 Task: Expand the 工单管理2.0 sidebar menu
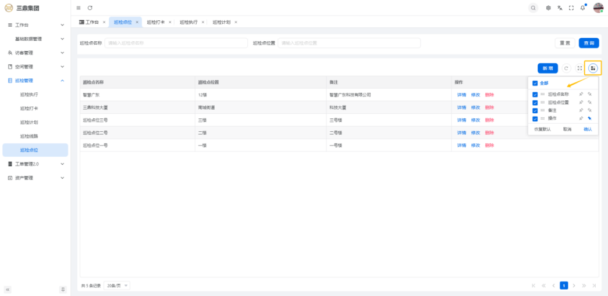[x=35, y=164]
